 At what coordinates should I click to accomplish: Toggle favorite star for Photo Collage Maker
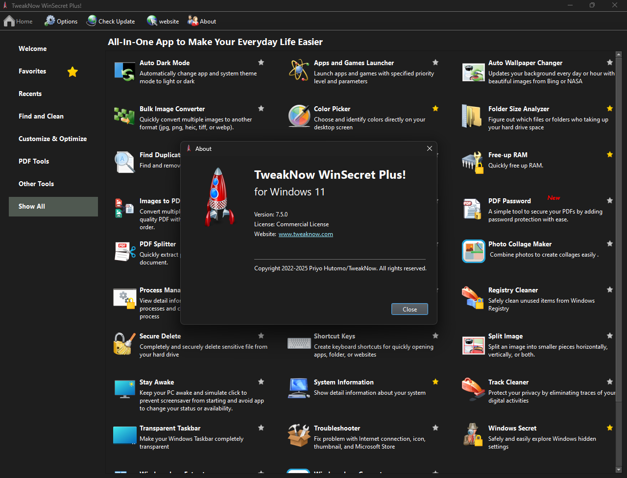tap(610, 243)
